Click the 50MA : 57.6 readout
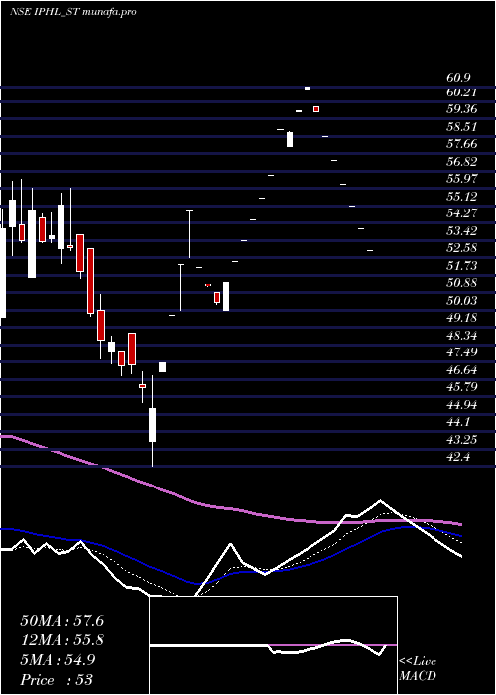 pyautogui.click(x=62, y=621)
